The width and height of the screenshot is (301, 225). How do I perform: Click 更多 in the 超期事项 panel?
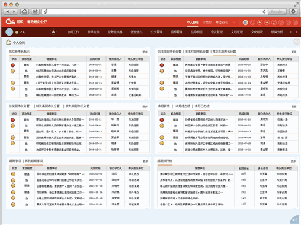[x=145, y=161]
